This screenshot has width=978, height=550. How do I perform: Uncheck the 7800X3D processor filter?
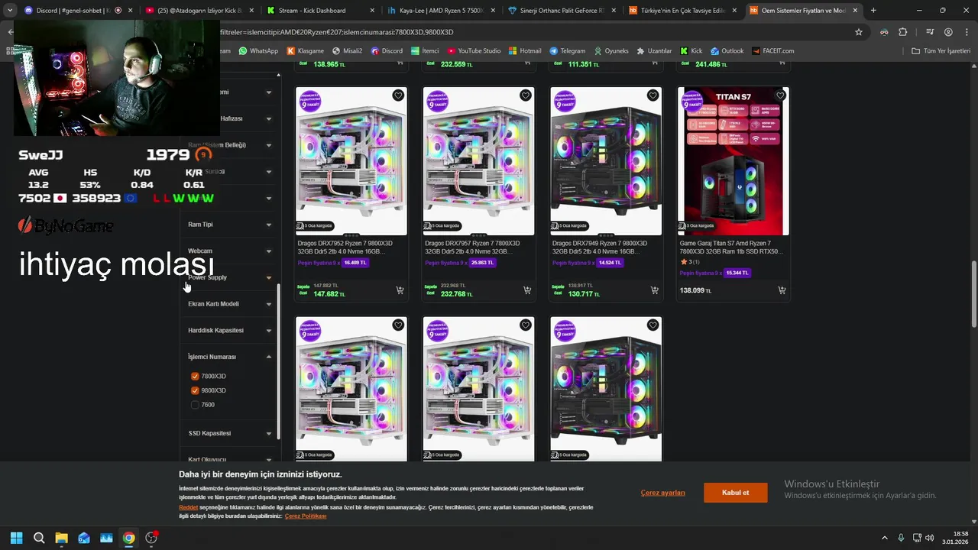(195, 377)
